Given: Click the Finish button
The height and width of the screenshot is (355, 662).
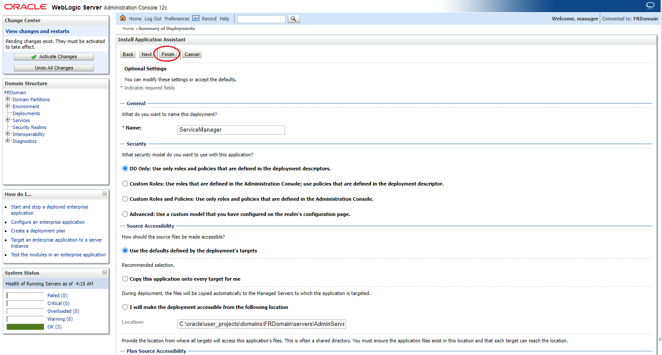Looking at the screenshot, I should (x=168, y=54).
